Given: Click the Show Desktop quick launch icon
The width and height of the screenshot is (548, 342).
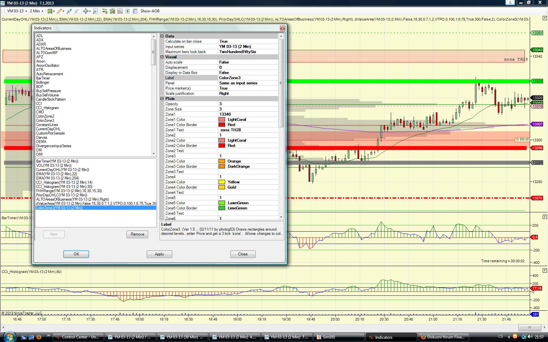Looking at the screenshot, I should point(31,337).
